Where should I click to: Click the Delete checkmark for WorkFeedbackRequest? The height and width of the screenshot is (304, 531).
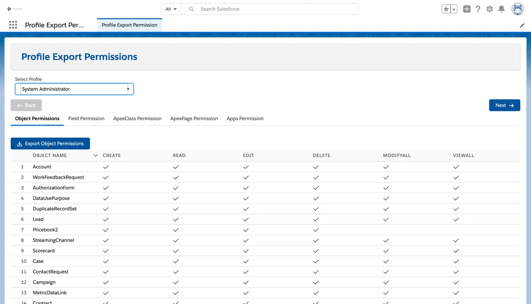pos(316,178)
